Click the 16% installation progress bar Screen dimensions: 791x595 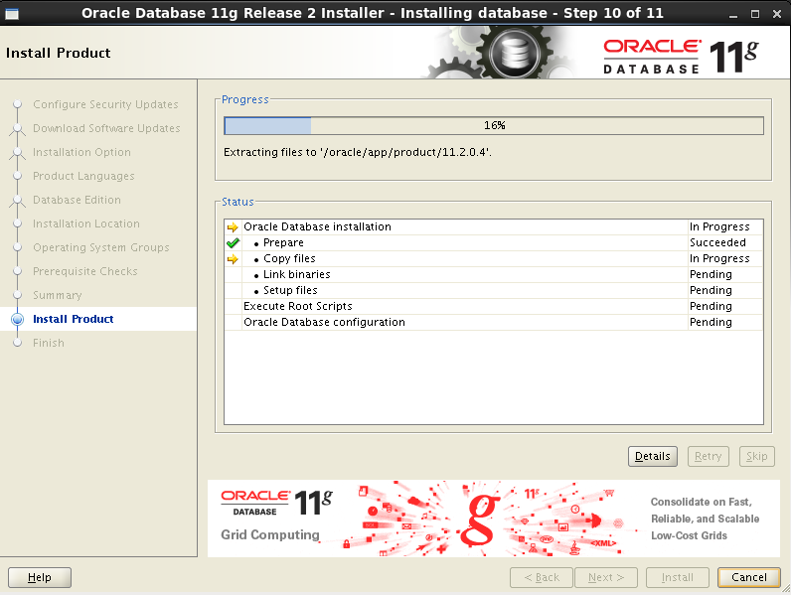pos(494,125)
